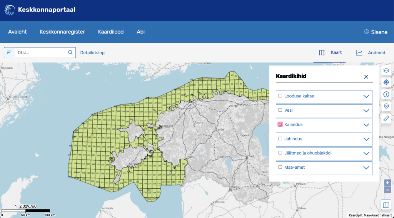
Task: Open the Abi help menu
Action: pos(141,32)
